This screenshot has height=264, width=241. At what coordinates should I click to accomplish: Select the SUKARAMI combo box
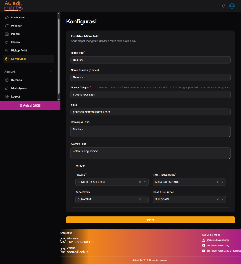112,199
